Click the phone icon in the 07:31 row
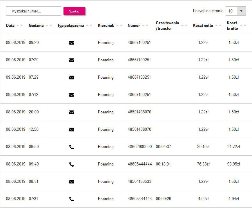Screen dimensions: 252x208 point(72,199)
